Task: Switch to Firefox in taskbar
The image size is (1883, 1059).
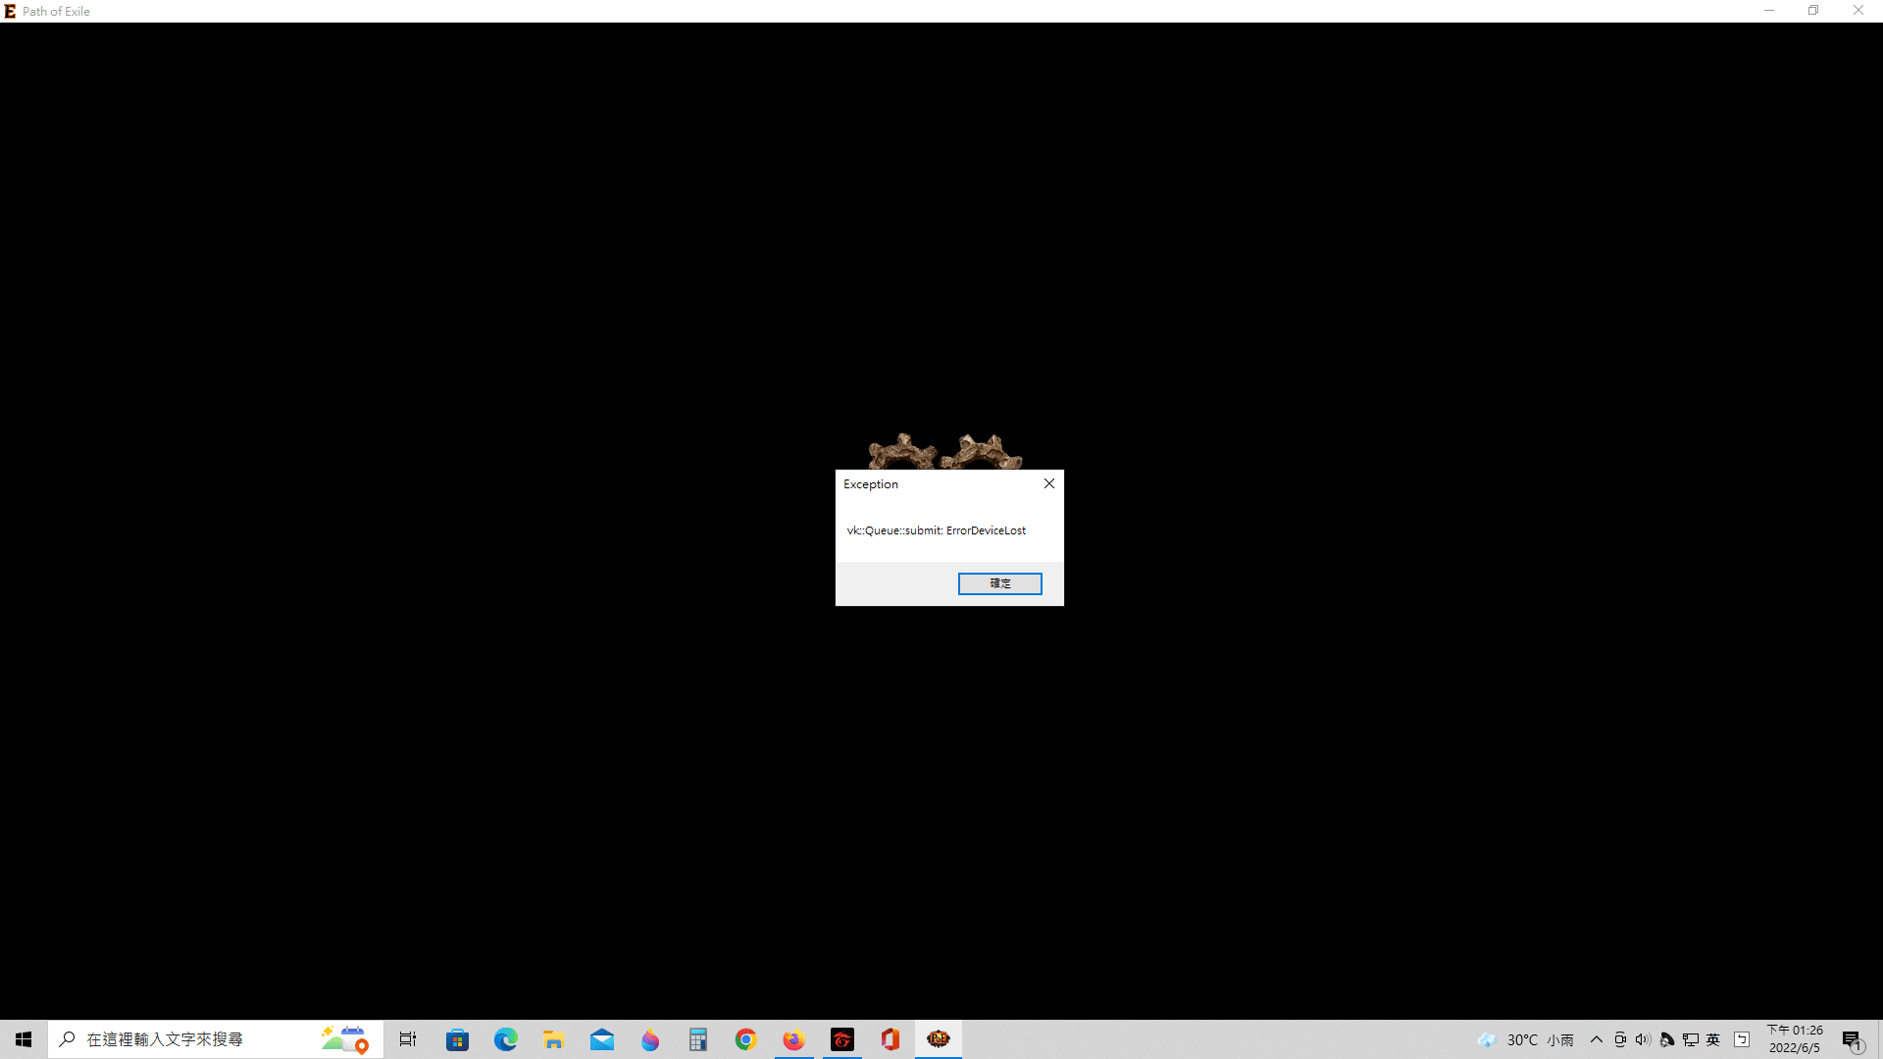Action: [793, 1039]
